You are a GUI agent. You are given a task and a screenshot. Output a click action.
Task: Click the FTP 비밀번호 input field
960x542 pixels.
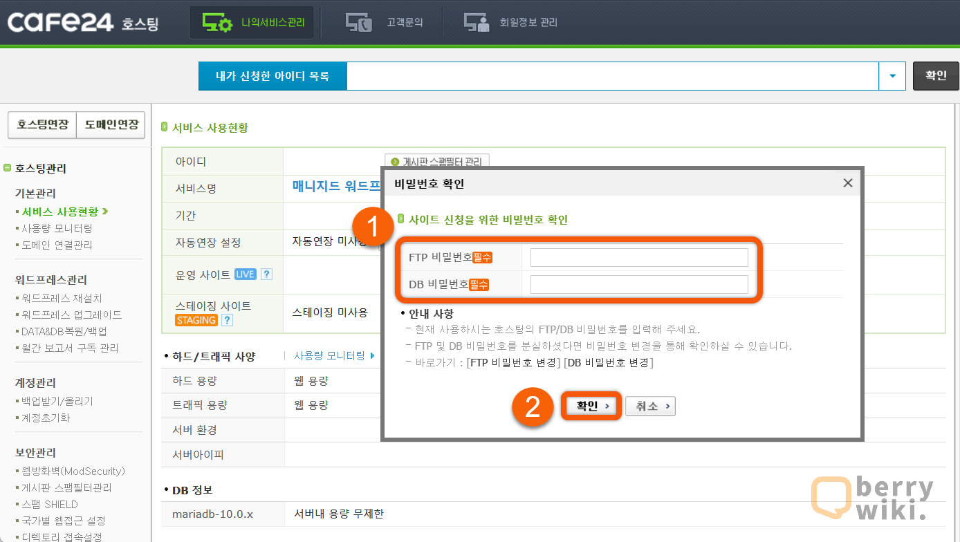[639, 257]
